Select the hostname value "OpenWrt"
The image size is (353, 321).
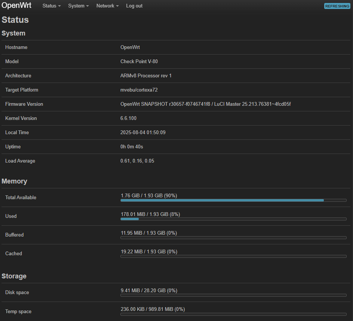130,47
